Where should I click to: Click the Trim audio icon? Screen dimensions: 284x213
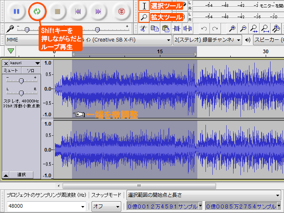pyautogui.click(x=177, y=29)
